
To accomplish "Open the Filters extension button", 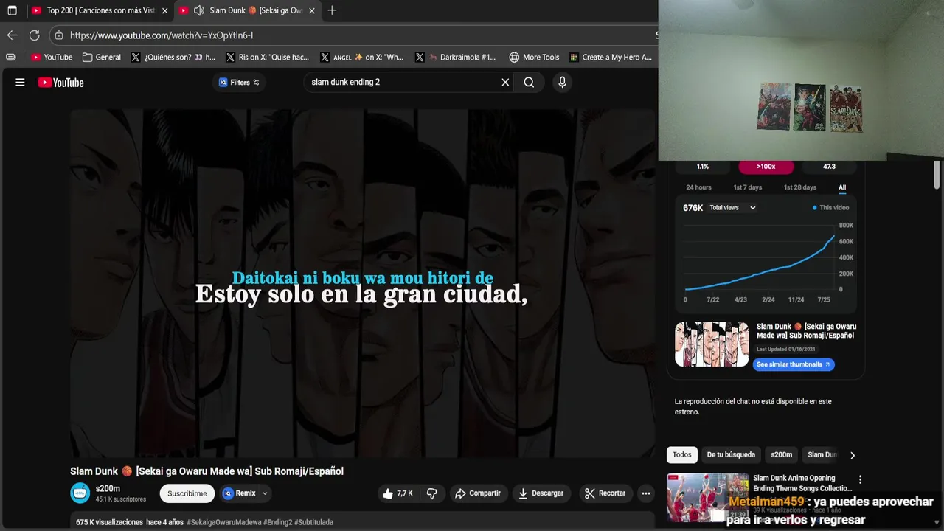I will point(239,83).
